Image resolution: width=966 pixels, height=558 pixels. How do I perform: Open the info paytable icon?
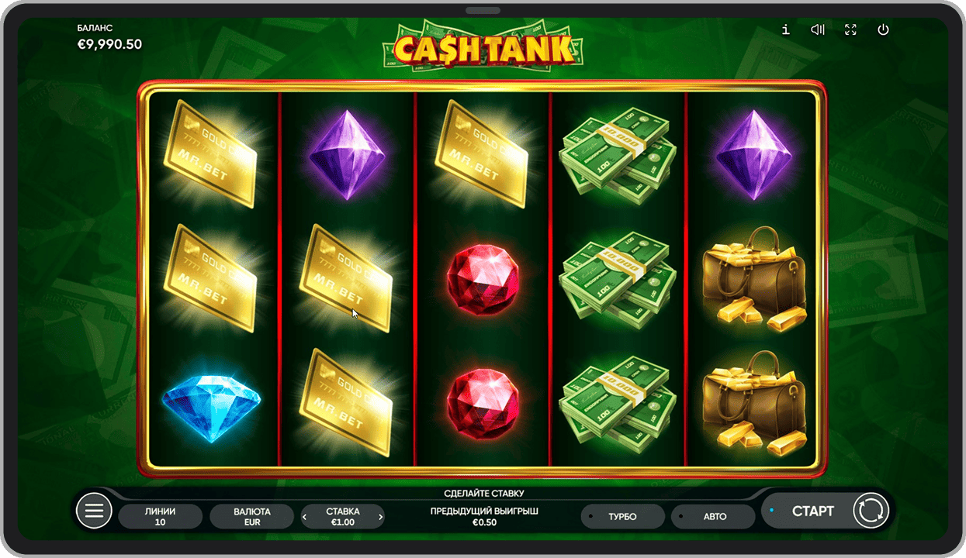tap(786, 29)
